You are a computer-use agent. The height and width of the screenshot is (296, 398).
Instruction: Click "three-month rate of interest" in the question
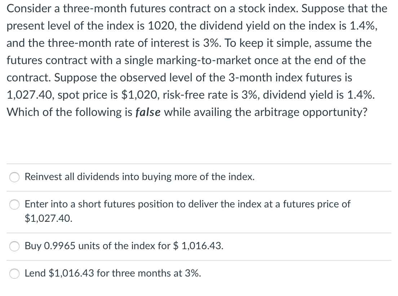(x=111, y=43)
